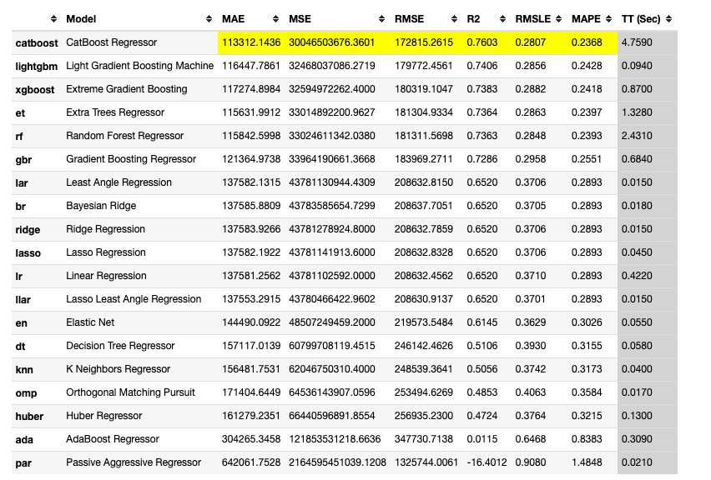Image resolution: width=711 pixels, height=480 pixels.
Task: Select the Elastic Net model name
Action: (90, 322)
